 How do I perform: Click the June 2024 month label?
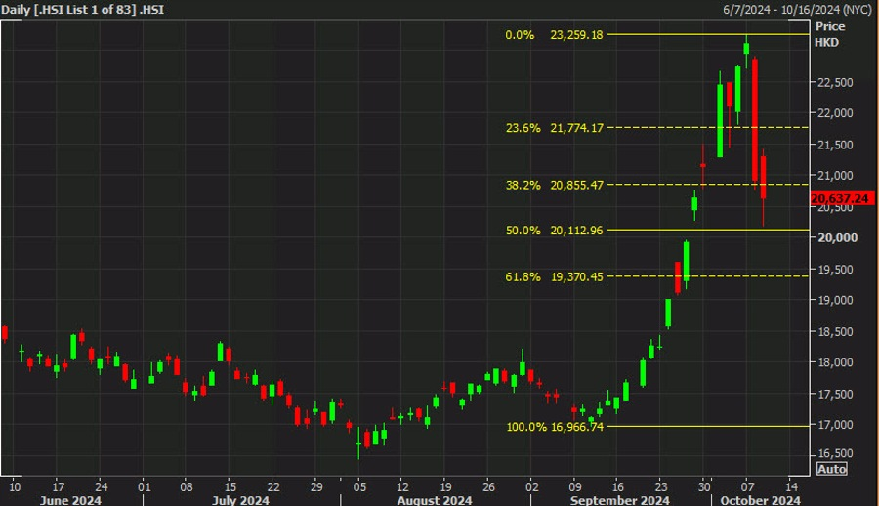[x=70, y=500]
